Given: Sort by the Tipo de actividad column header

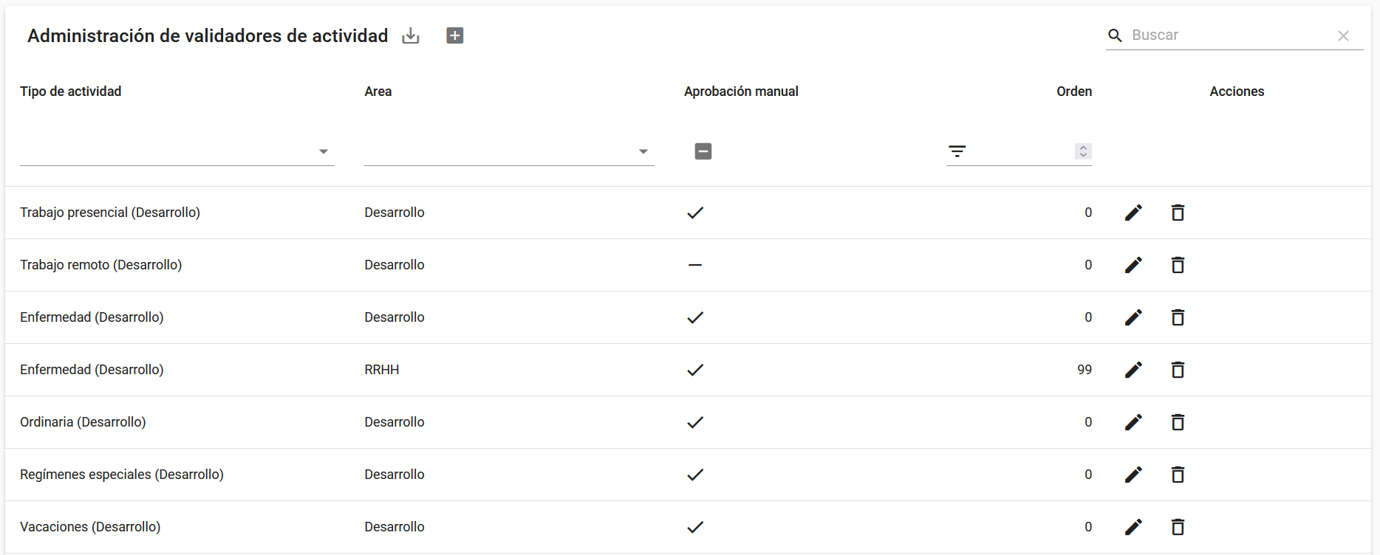Looking at the screenshot, I should 71,92.
